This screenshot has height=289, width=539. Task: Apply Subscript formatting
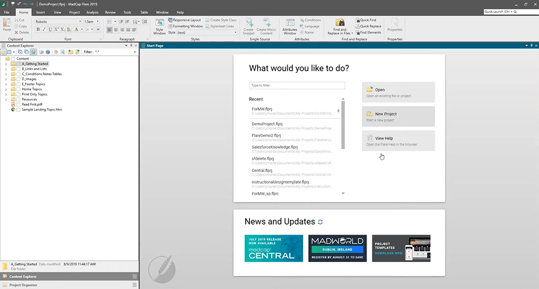[63, 30]
